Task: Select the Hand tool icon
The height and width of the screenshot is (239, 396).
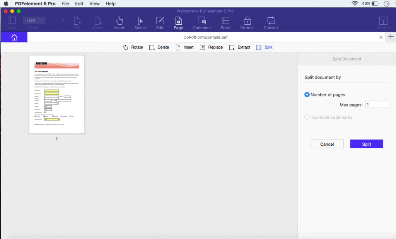Action: coord(119,21)
